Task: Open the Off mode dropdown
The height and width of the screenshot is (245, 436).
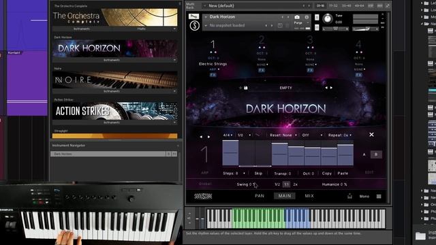Action: (x=312, y=135)
